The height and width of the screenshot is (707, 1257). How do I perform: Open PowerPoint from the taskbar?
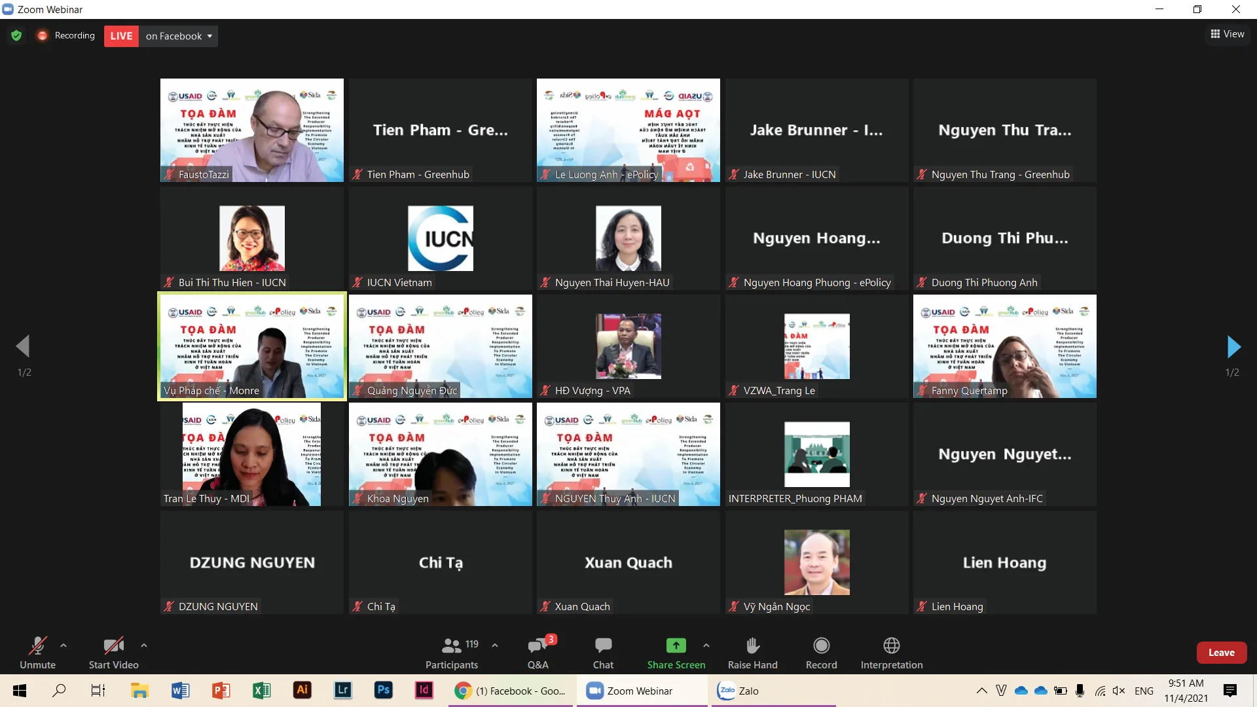coord(221,691)
